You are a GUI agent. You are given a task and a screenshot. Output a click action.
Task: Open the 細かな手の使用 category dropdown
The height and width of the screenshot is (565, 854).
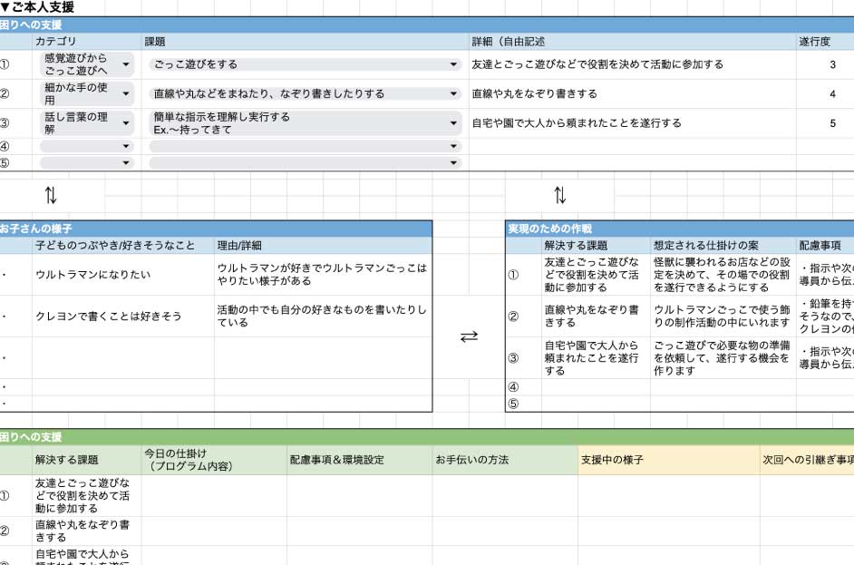126,93
